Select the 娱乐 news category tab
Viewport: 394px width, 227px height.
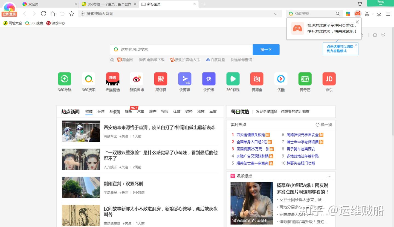click(129, 112)
